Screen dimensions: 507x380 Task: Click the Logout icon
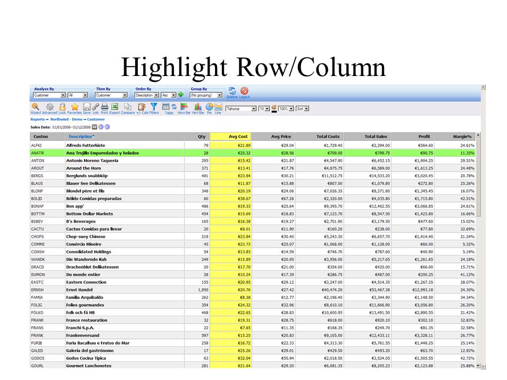coord(245,91)
